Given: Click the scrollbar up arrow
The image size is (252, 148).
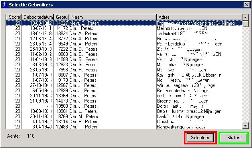Looking at the screenshot, I should click(245, 18).
